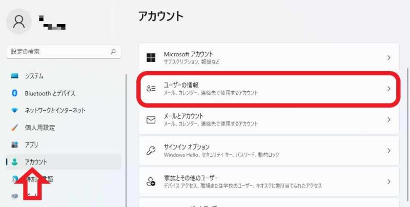Click subtitle サブスクリプション、報奨など
Image resolution: width=410 pixels, height=207 pixels.
(x=192, y=62)
